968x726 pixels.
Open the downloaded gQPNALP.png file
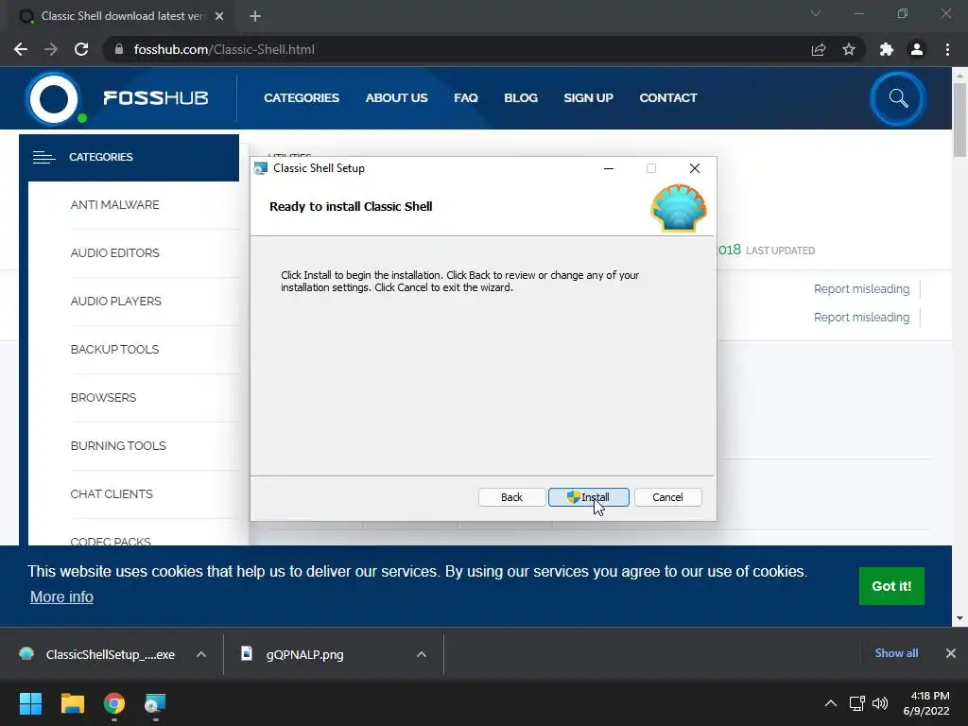click(x=292, y=654)
